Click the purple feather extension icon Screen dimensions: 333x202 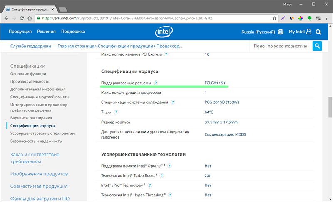pos(283,18)
